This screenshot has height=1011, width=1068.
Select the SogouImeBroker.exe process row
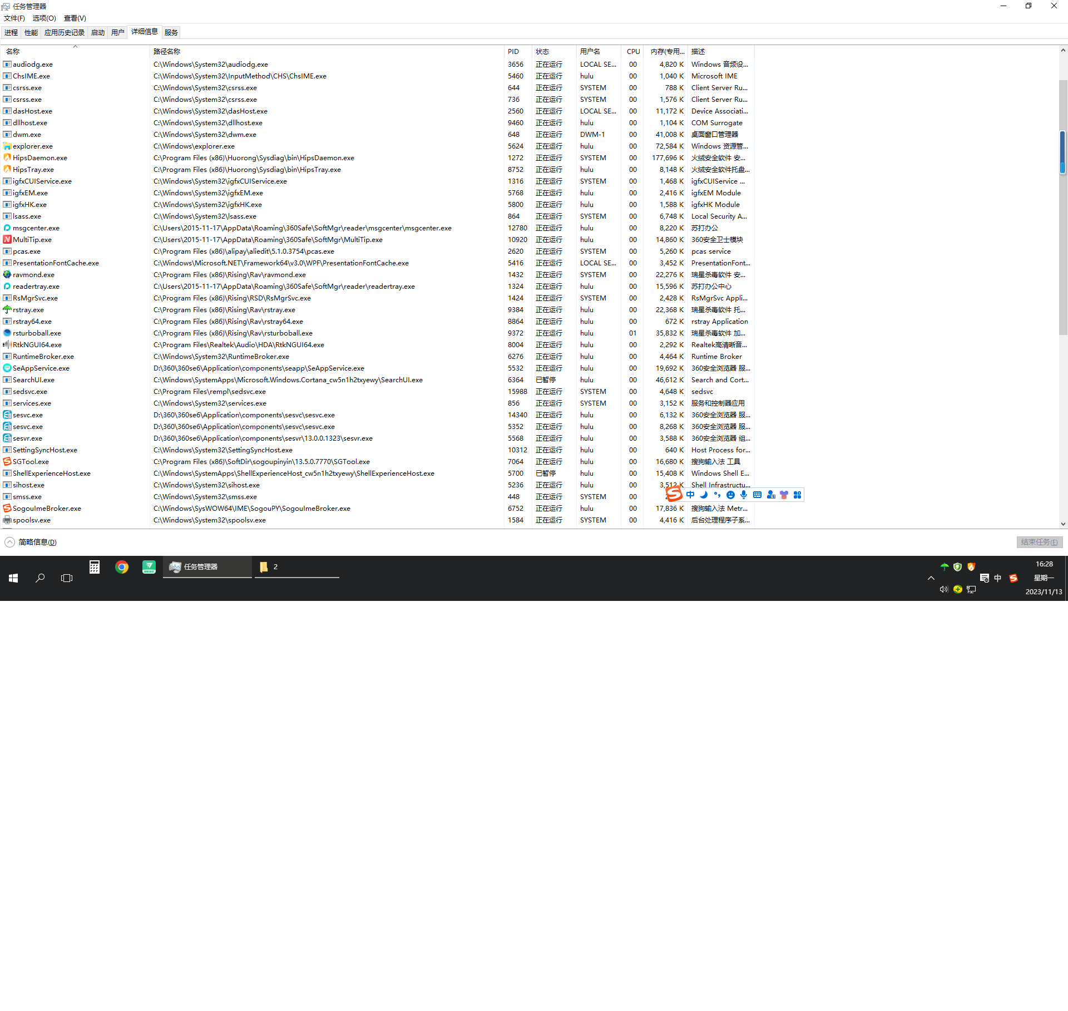point(378,509)
